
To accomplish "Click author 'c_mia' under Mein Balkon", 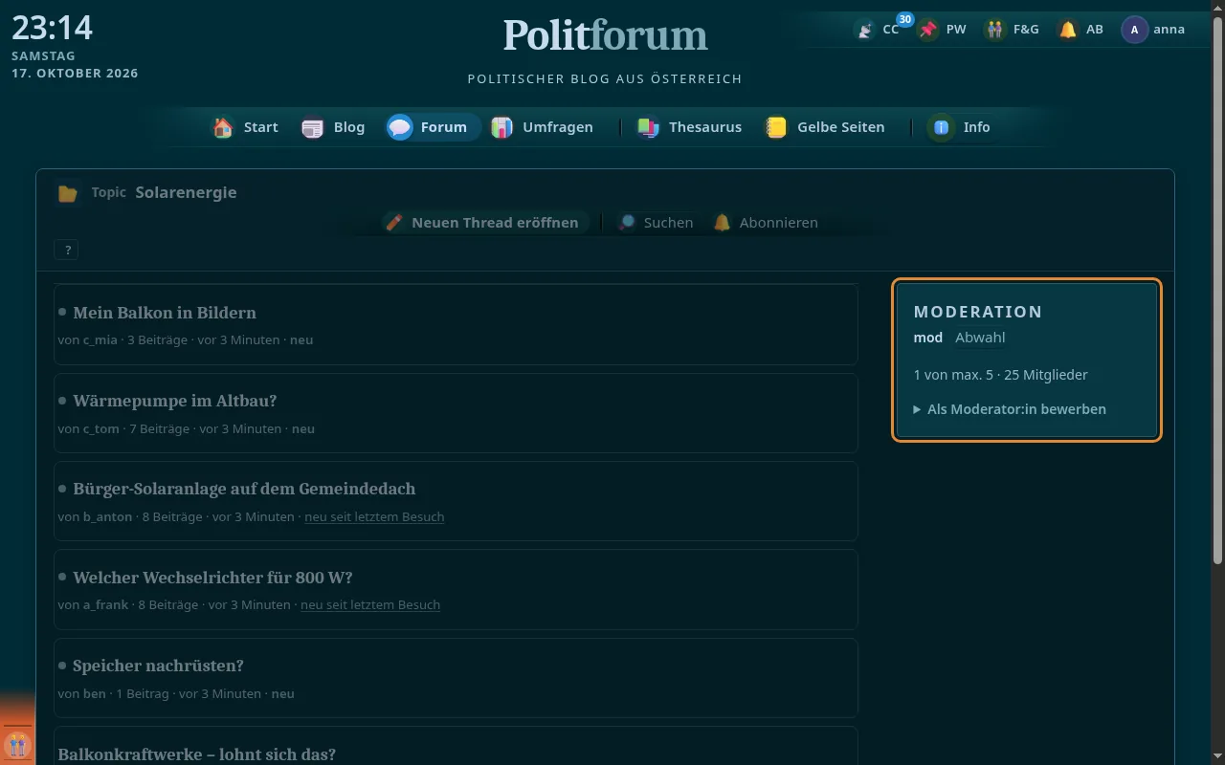I will tap(100, 340).
